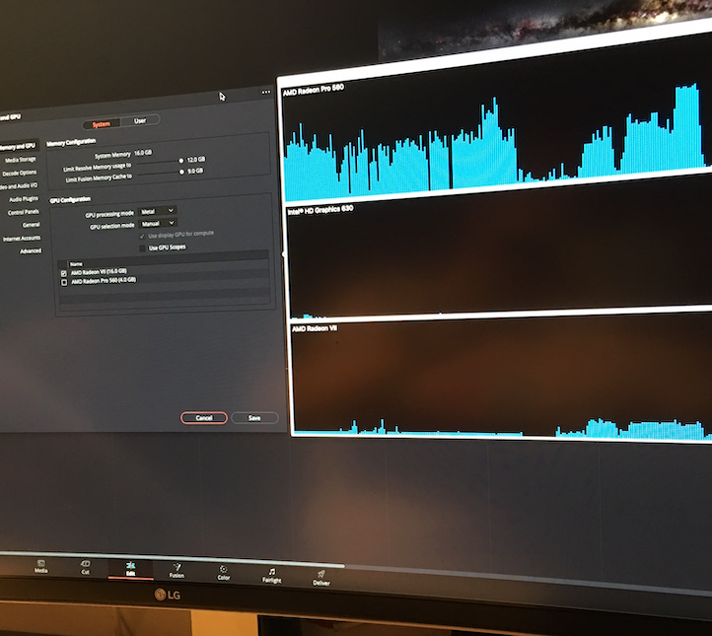Select Control Panels in sidebar
This screenshot has width=712, height=636.
click(23, 212)
